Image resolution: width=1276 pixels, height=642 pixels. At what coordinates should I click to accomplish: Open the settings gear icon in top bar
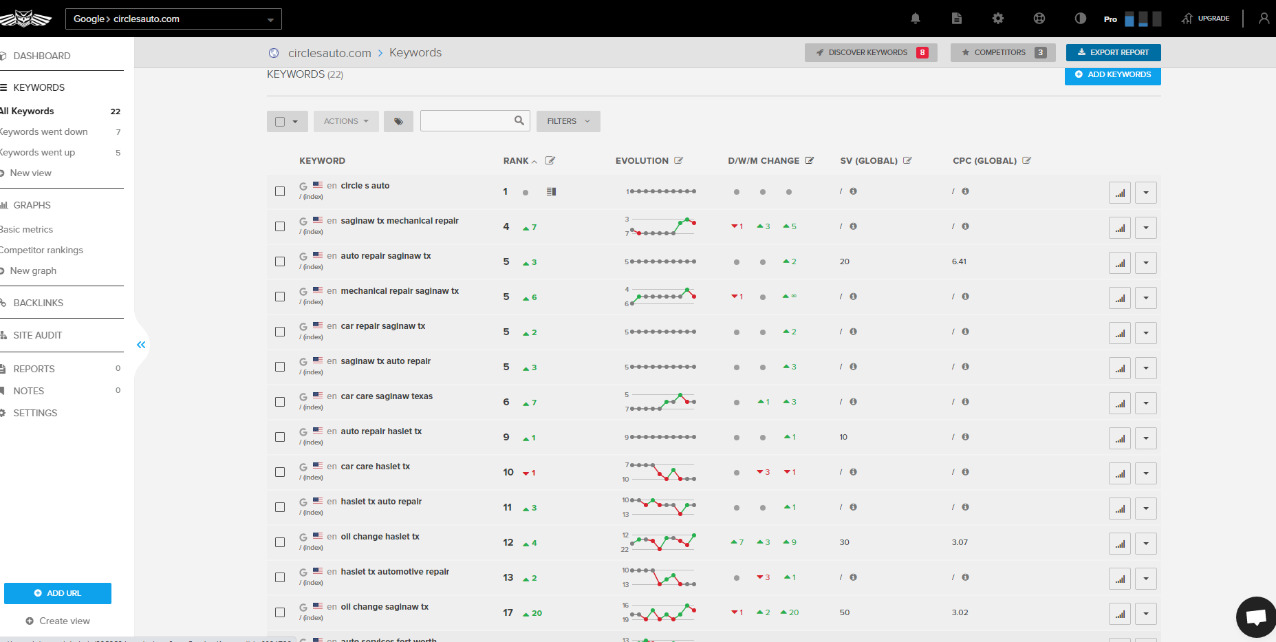click(998, 19)
